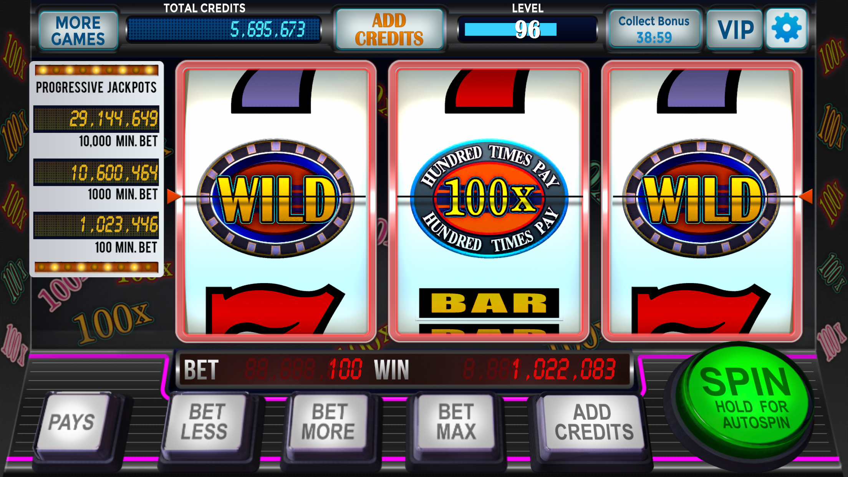Click the bottom ADD CREDITS button
Screen dimensions: 848x477
click(x=593, y=422)
